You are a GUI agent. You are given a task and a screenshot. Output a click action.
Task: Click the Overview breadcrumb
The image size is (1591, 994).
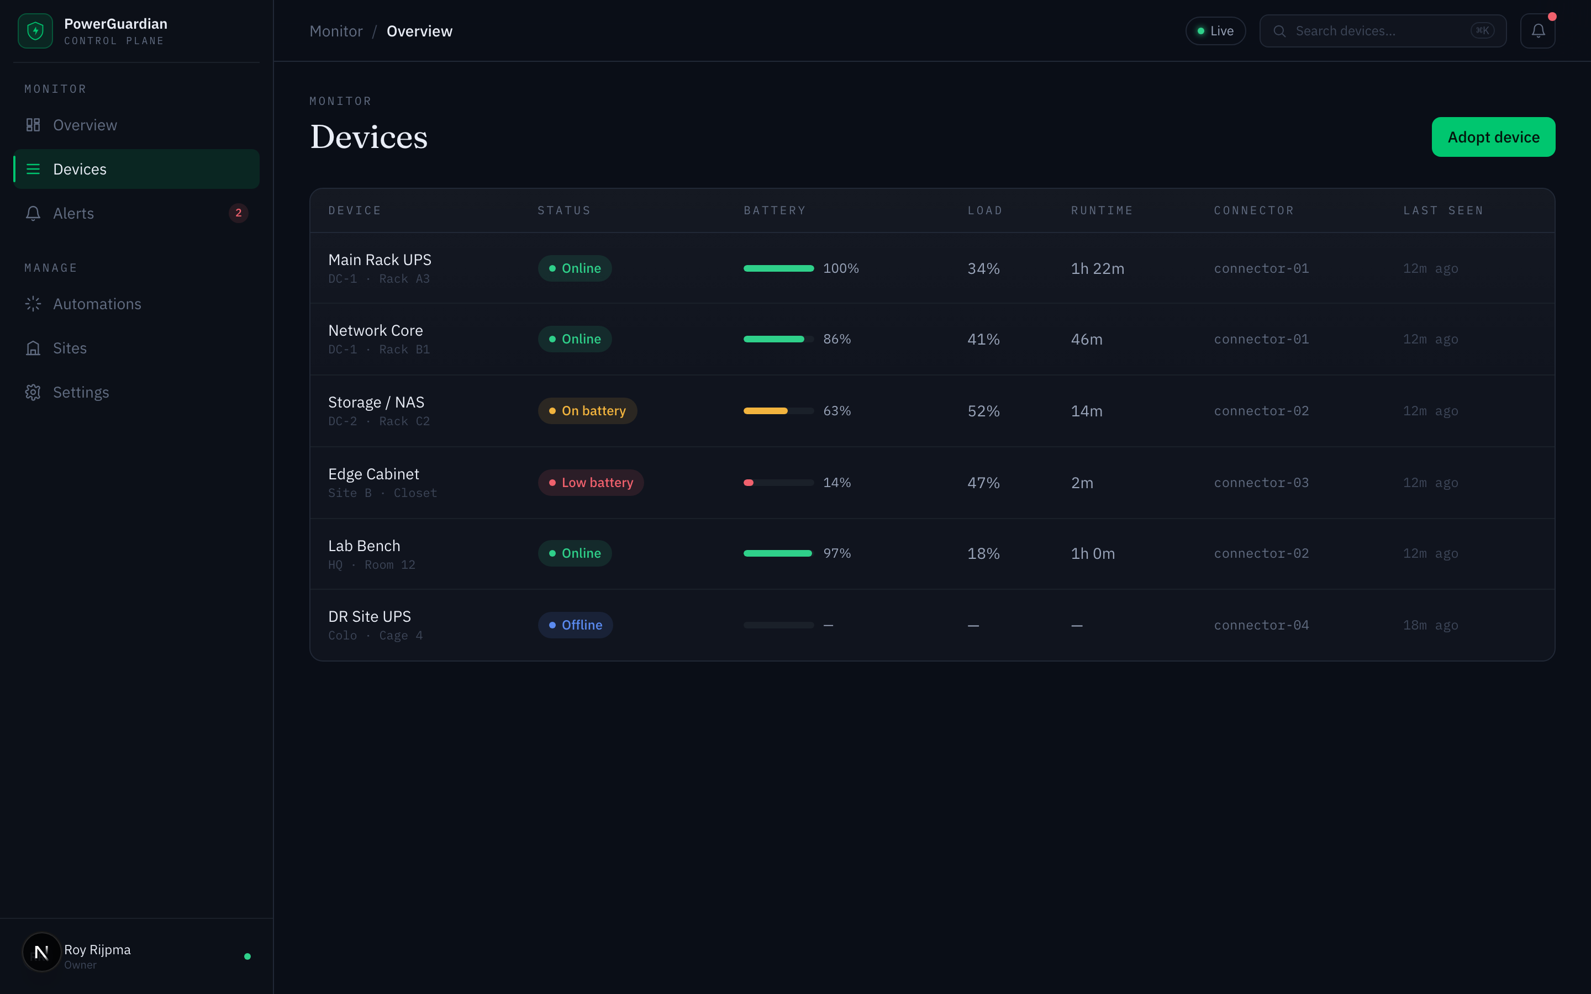(419, 31)
